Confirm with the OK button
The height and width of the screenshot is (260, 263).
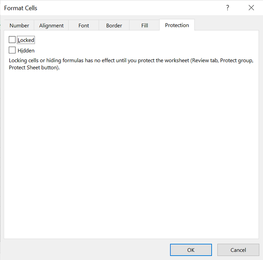click(x=191, y=250)
